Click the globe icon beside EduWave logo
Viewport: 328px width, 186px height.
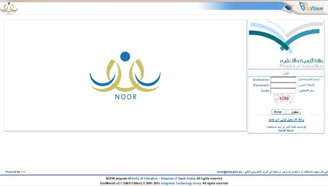(x=288, y=8)
